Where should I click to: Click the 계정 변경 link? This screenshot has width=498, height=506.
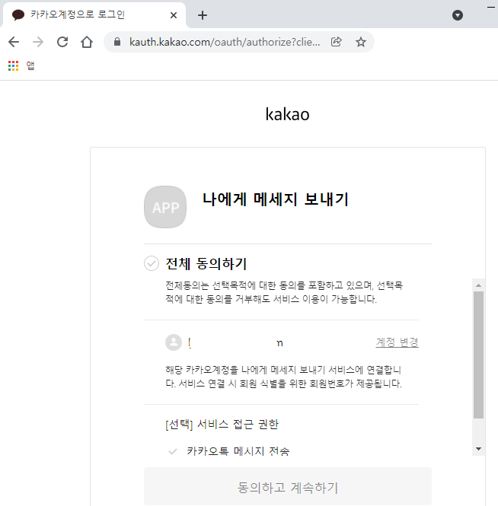(397, 342)
